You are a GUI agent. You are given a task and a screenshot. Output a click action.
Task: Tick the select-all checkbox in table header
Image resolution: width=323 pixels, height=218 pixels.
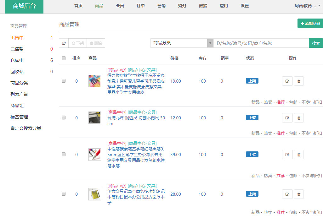click(x=64, y=58)
